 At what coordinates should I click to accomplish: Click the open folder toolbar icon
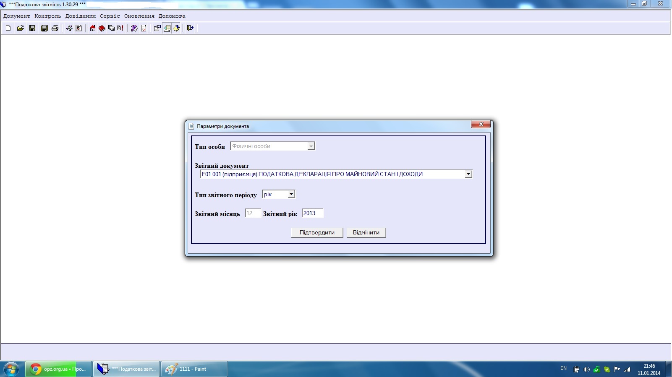(20, 28)
